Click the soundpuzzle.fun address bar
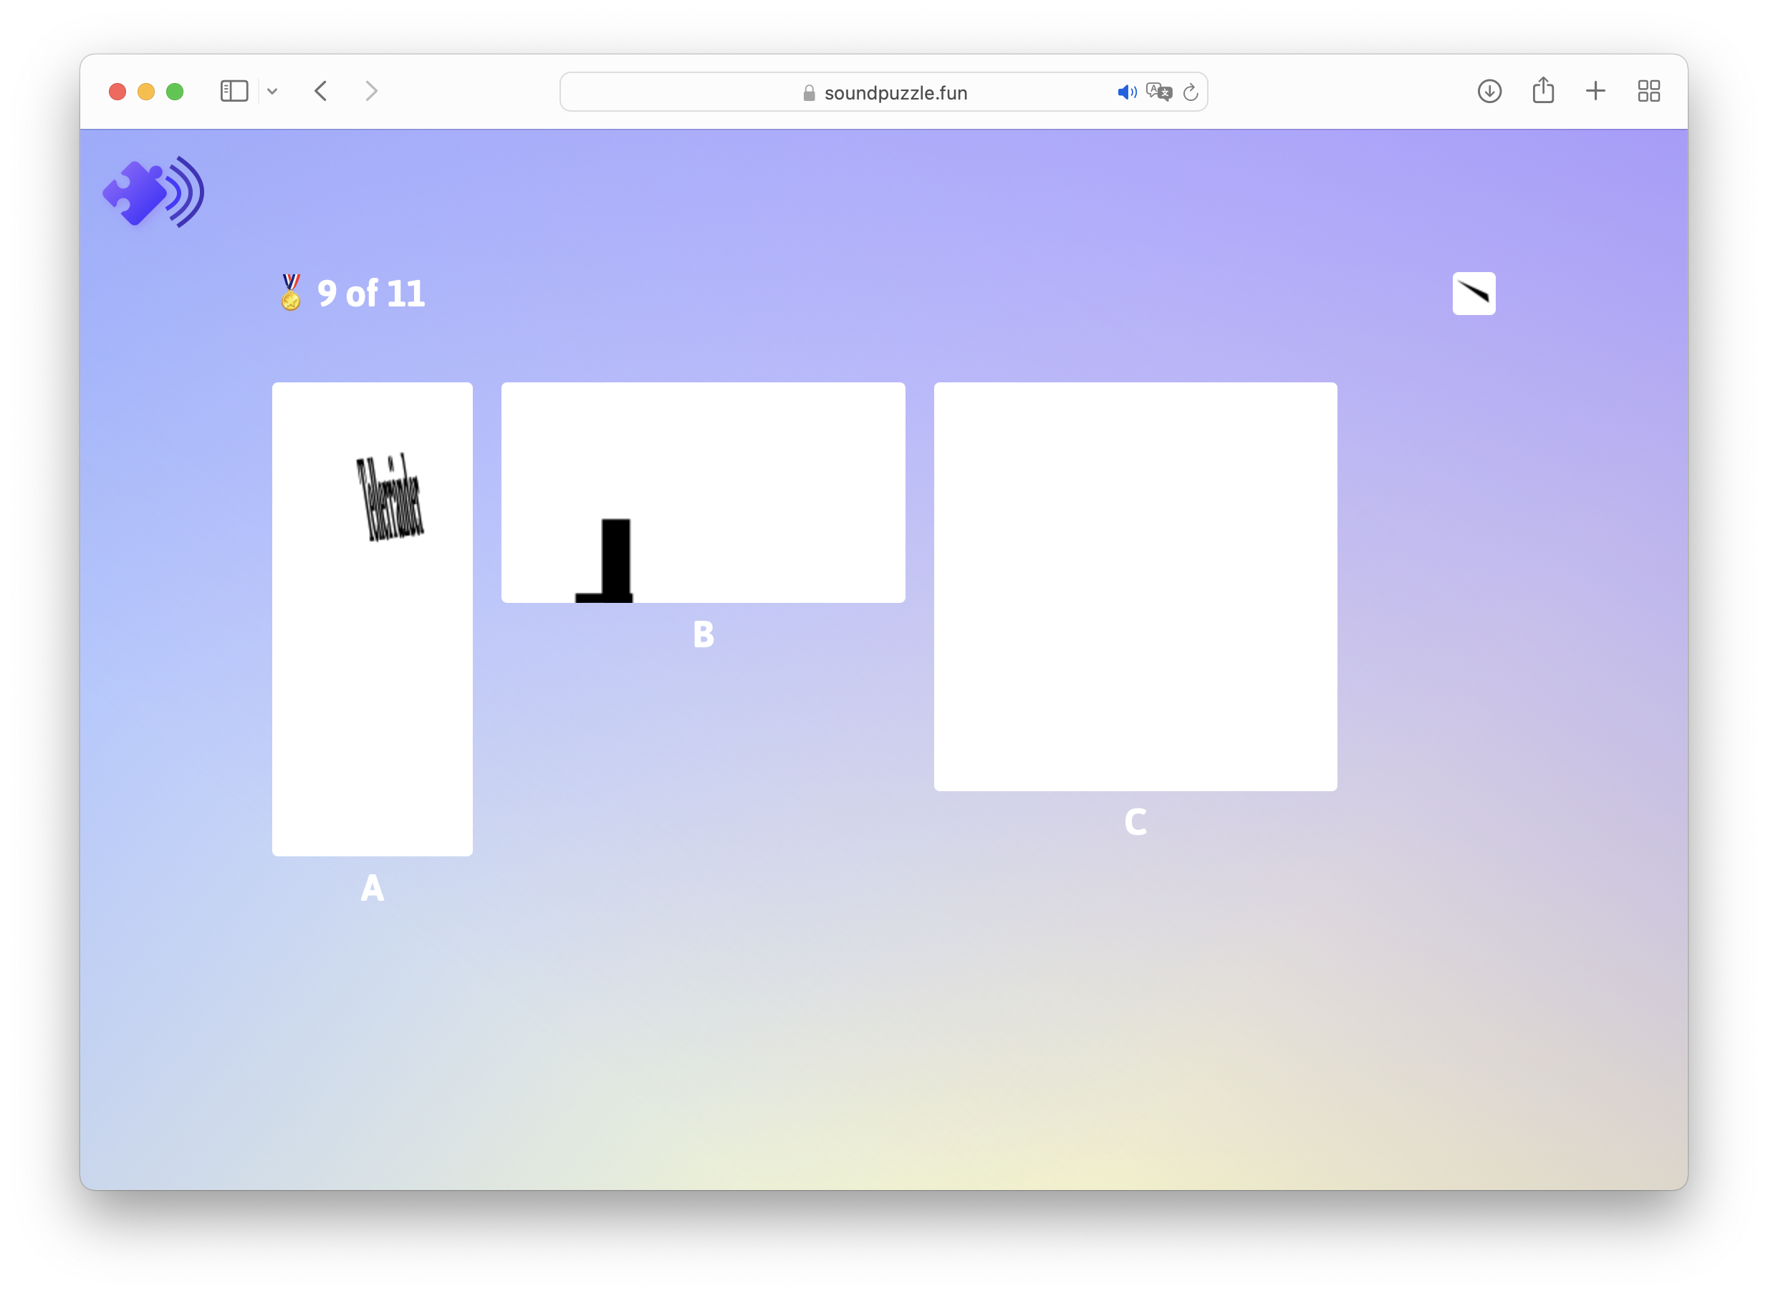This screenshot has width=1768, height=1296. tap(895, 92)
